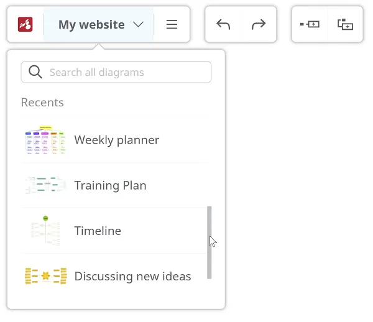373x322 pixels.
Task: Click the recents list scrollbar
Action: click(210, 242)
